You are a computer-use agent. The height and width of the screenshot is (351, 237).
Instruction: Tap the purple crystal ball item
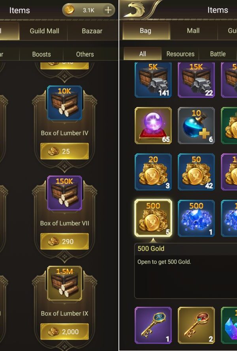coord(153,126)
